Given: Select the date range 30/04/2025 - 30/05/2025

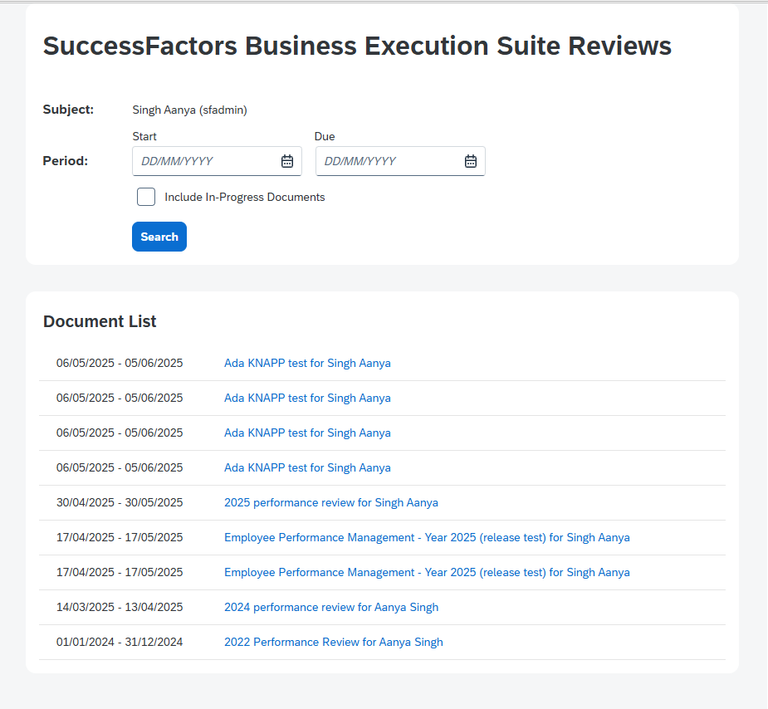Looking at the screenshot, I should (x=120, y=503).
